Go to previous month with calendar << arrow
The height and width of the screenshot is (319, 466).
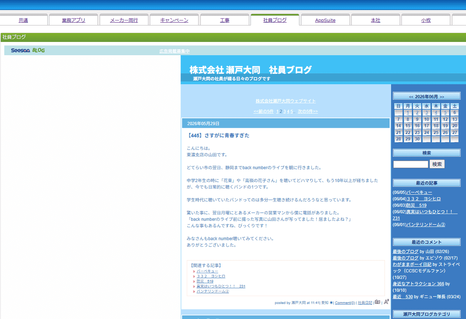coord(411,97)
